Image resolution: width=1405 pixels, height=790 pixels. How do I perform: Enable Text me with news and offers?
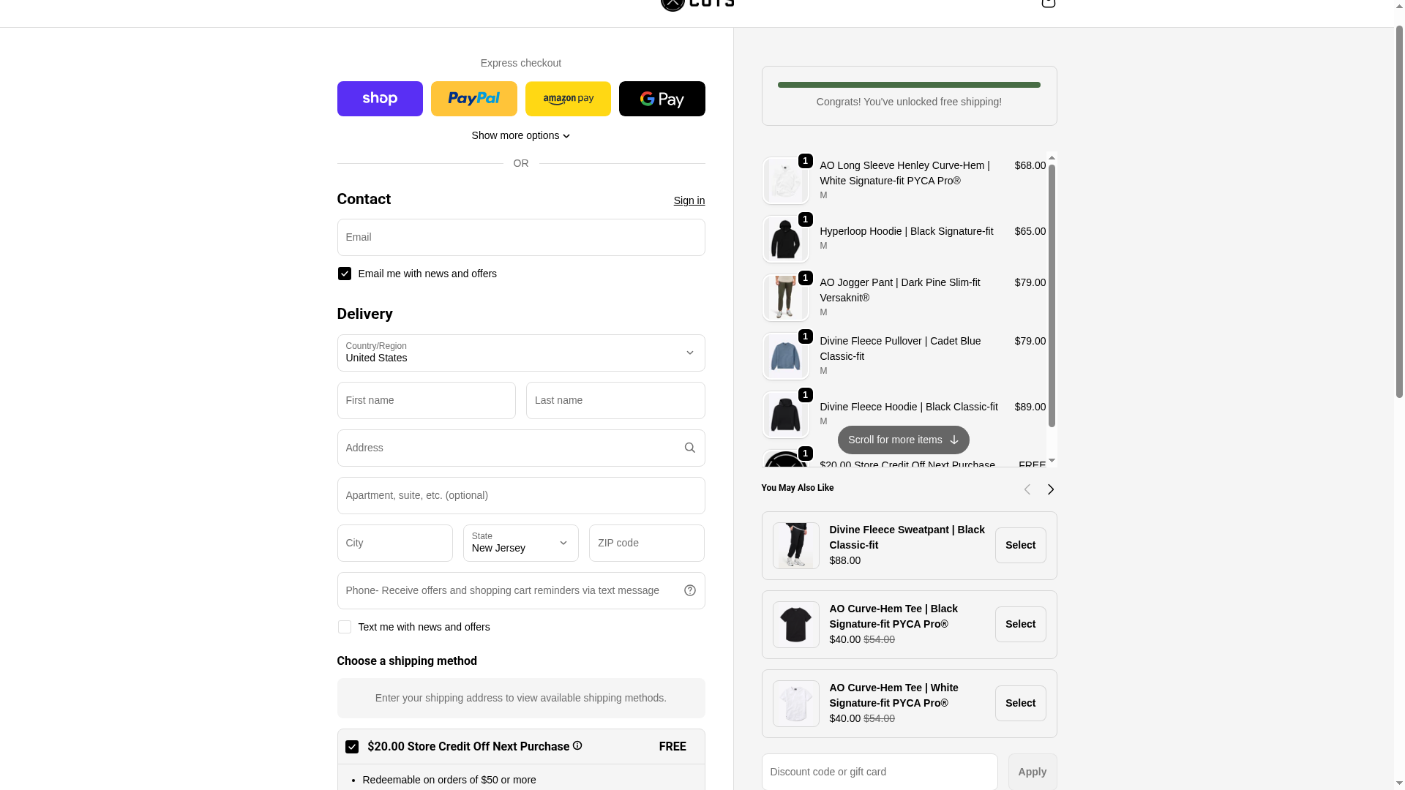pyautogui.click(x=345, y=627)
